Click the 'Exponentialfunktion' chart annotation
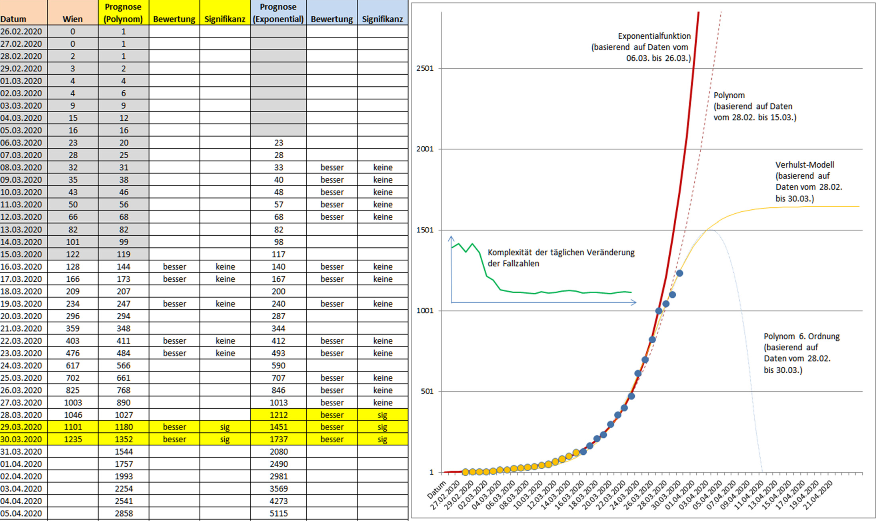877x523 pixels. click(x=641, y=47)
